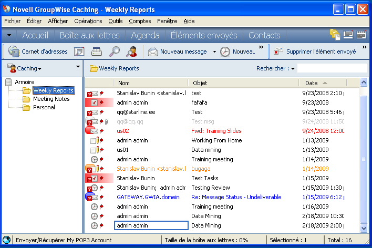Toggle the checkbox on the 'Data mining' us01 row

(x=93, y=150)
